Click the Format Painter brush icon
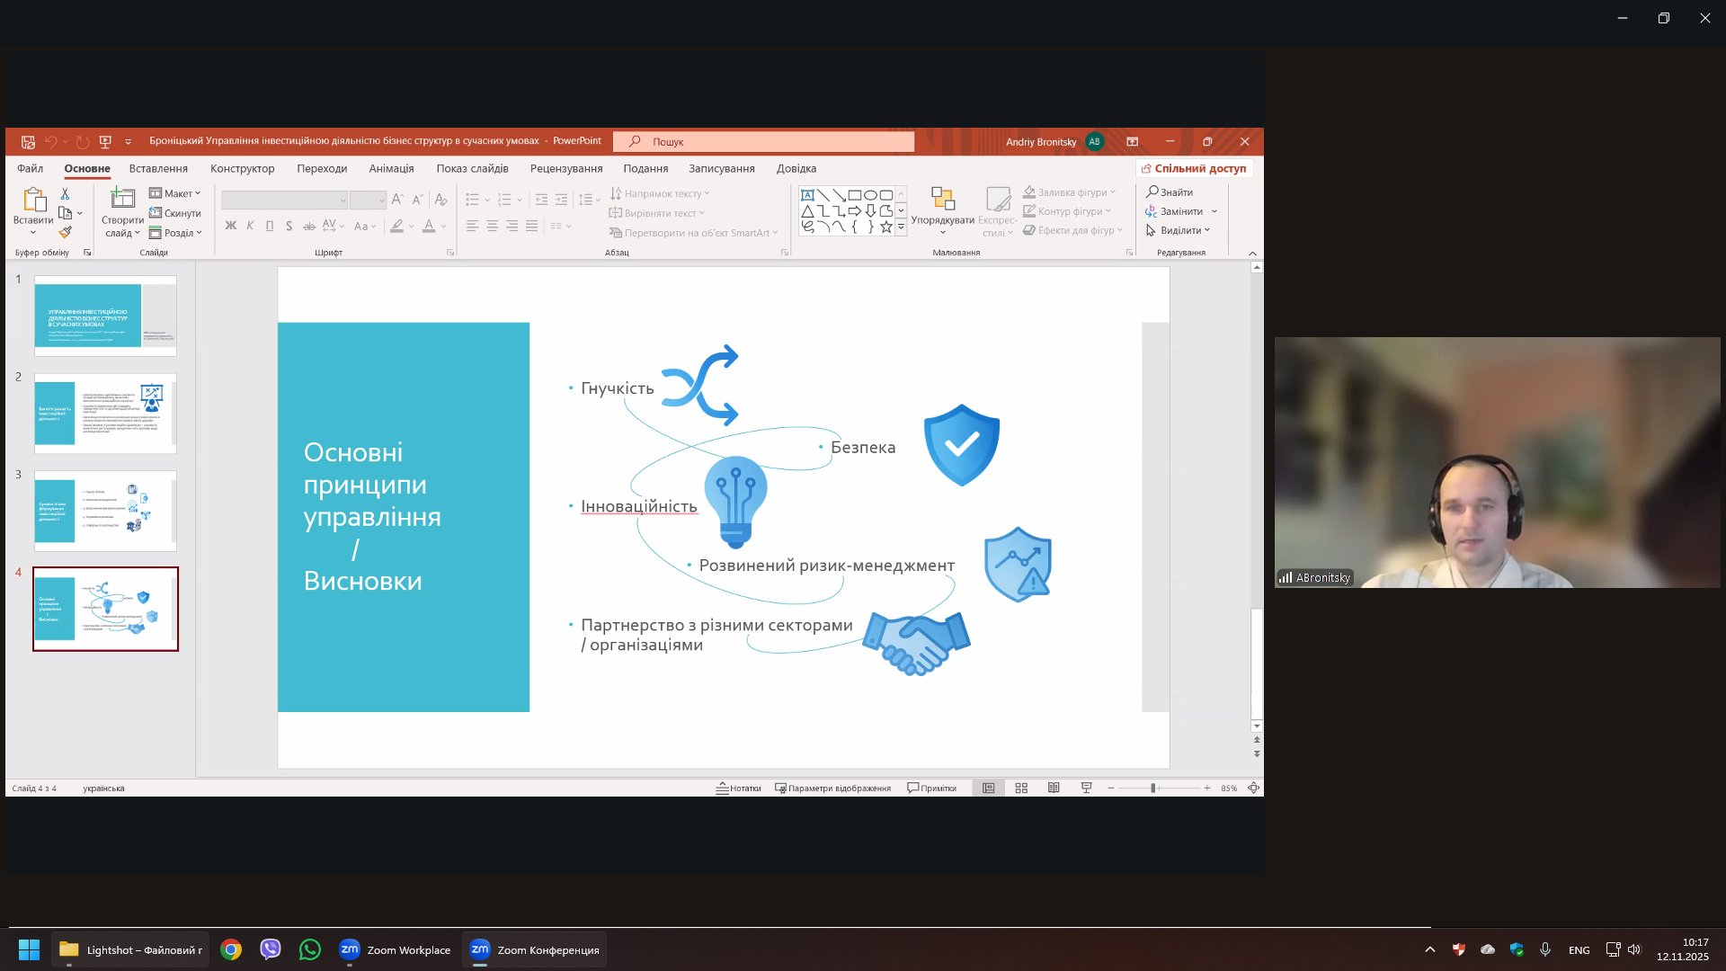Image resolution: width=1726 pixels, height=971 pixels. click(x=65, y=232)
